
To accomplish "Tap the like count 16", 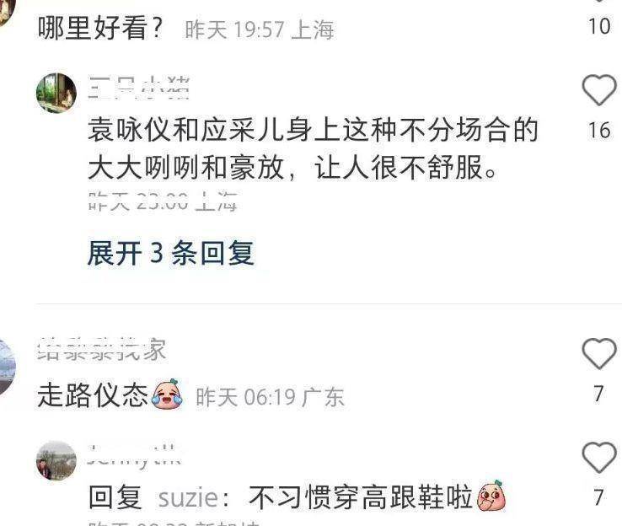I will tap(599, 130).
